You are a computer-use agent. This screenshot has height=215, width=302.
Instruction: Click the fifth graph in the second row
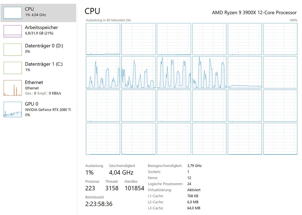click(245, 72)
